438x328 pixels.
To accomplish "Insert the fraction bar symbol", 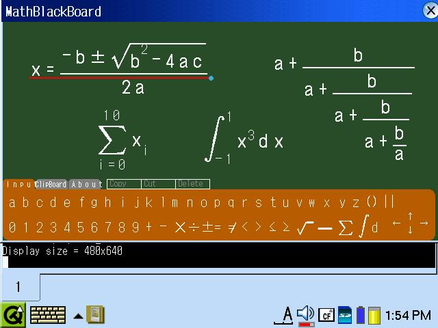I will point(325,228).
